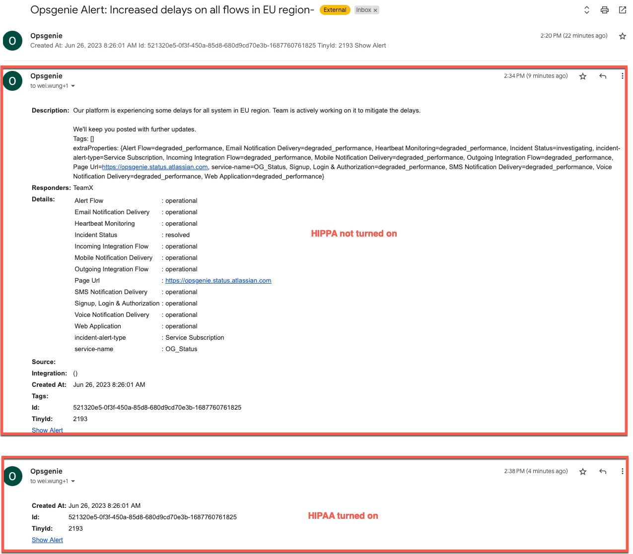Print the email thread

coord(604,9)
